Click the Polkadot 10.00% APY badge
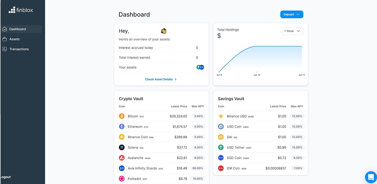Viewport: 377px width, 184px height. 198,179
